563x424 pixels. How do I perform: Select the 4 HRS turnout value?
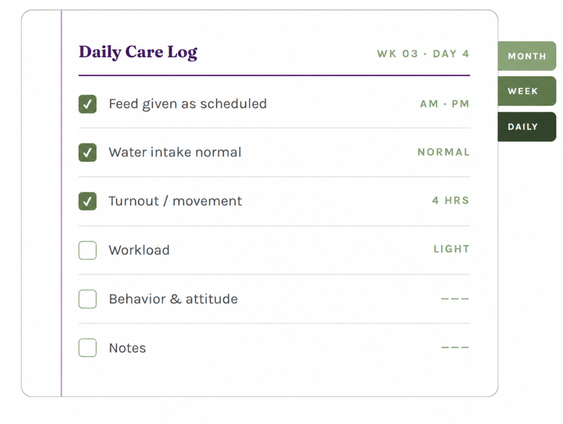point(451,200)
